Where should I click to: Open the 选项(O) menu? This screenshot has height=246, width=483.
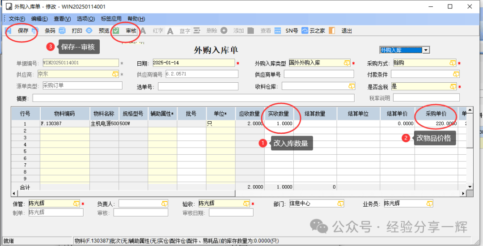coord(86,19)
